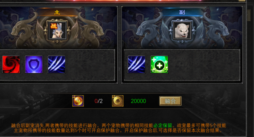Click the 融合 fusion button

[170, 101]
